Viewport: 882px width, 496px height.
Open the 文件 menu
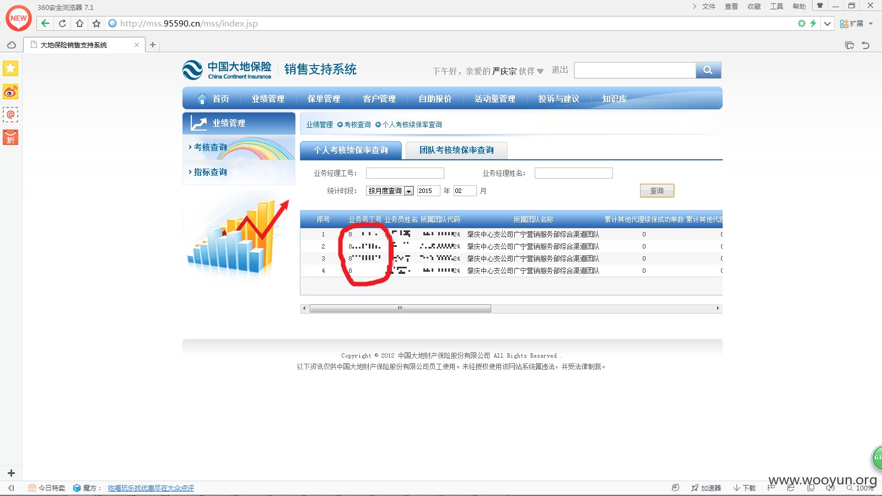click(708, 7)
